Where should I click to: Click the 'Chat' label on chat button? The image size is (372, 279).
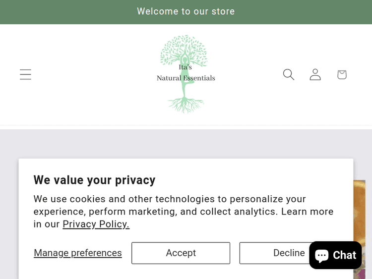pyautogui.click(x=345, y=255)
